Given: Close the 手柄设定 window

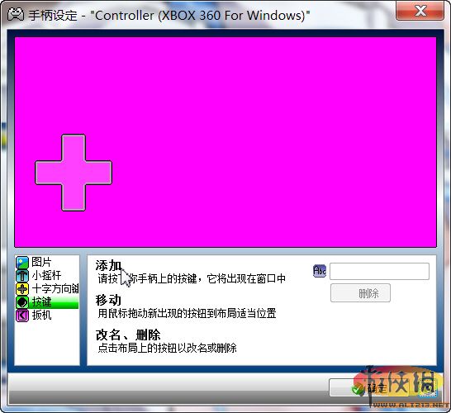Looking at the screenshot, I should (x=420, y=11).
